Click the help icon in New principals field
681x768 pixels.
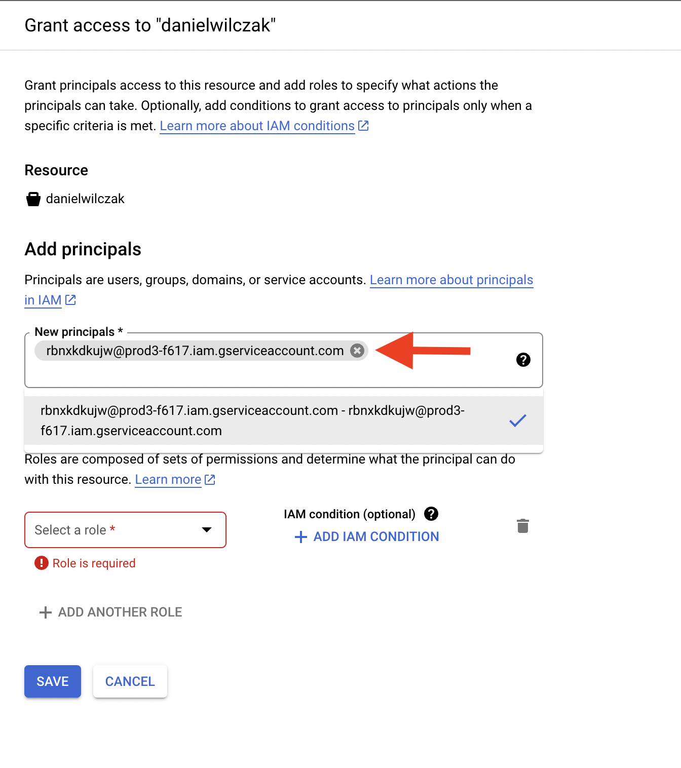pos(523,360)
